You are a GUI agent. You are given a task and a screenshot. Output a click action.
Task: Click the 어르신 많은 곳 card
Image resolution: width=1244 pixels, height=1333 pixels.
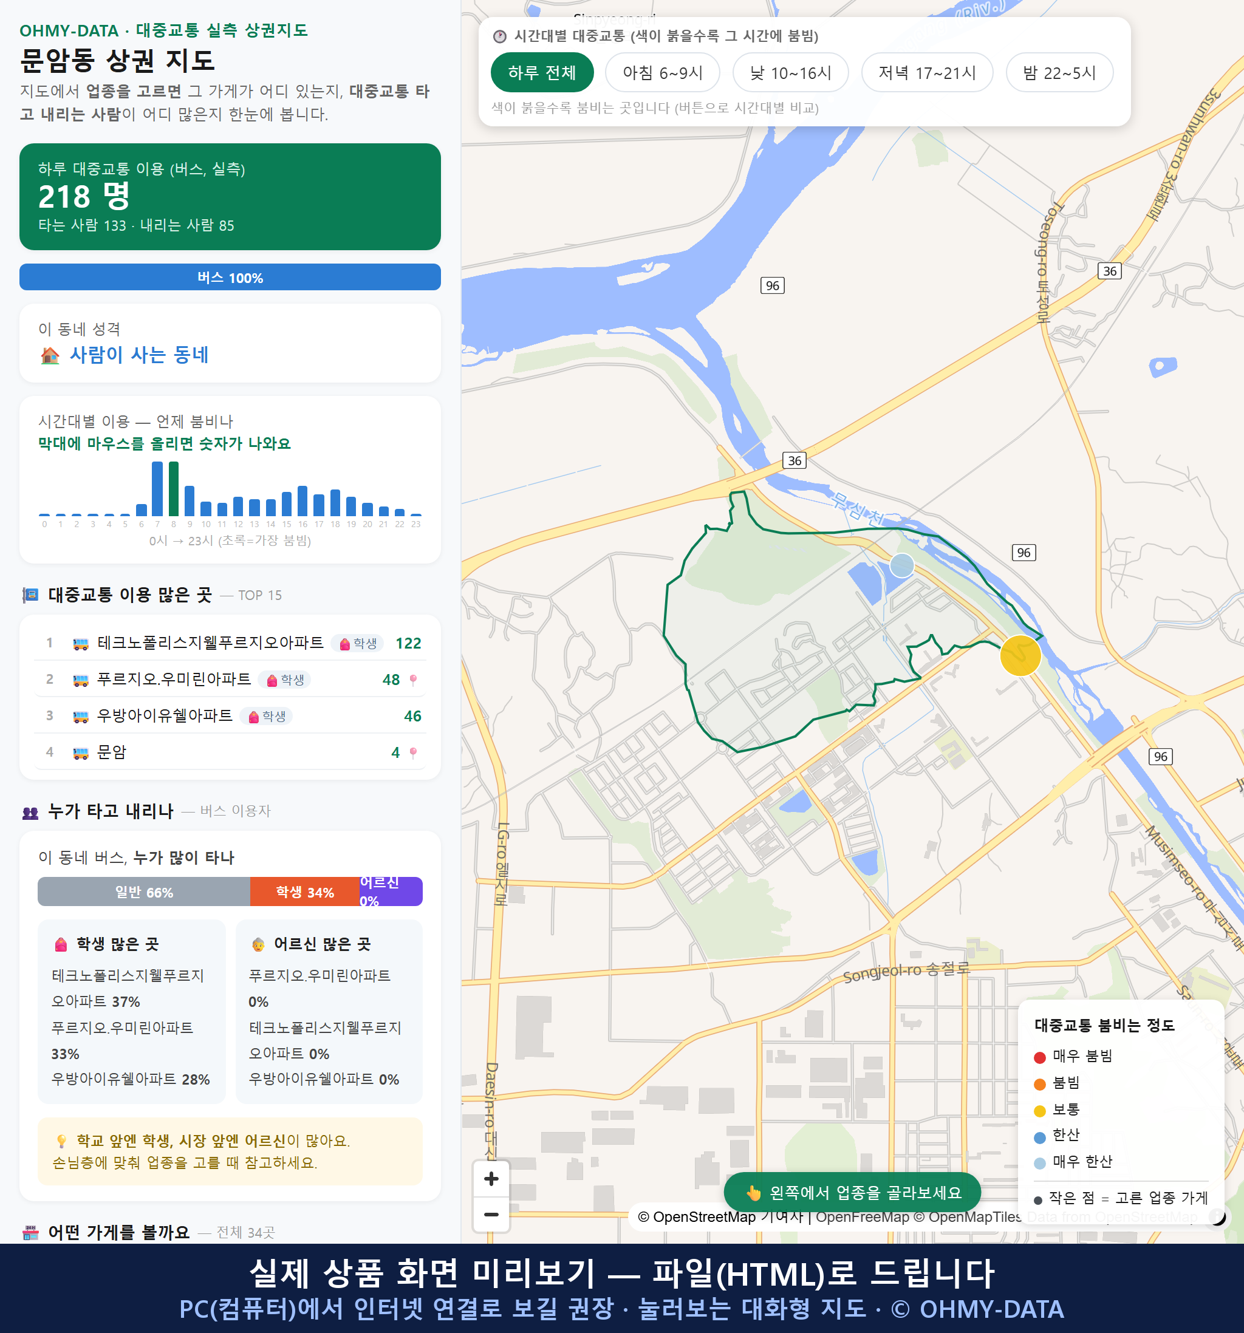click(329, 1011)
